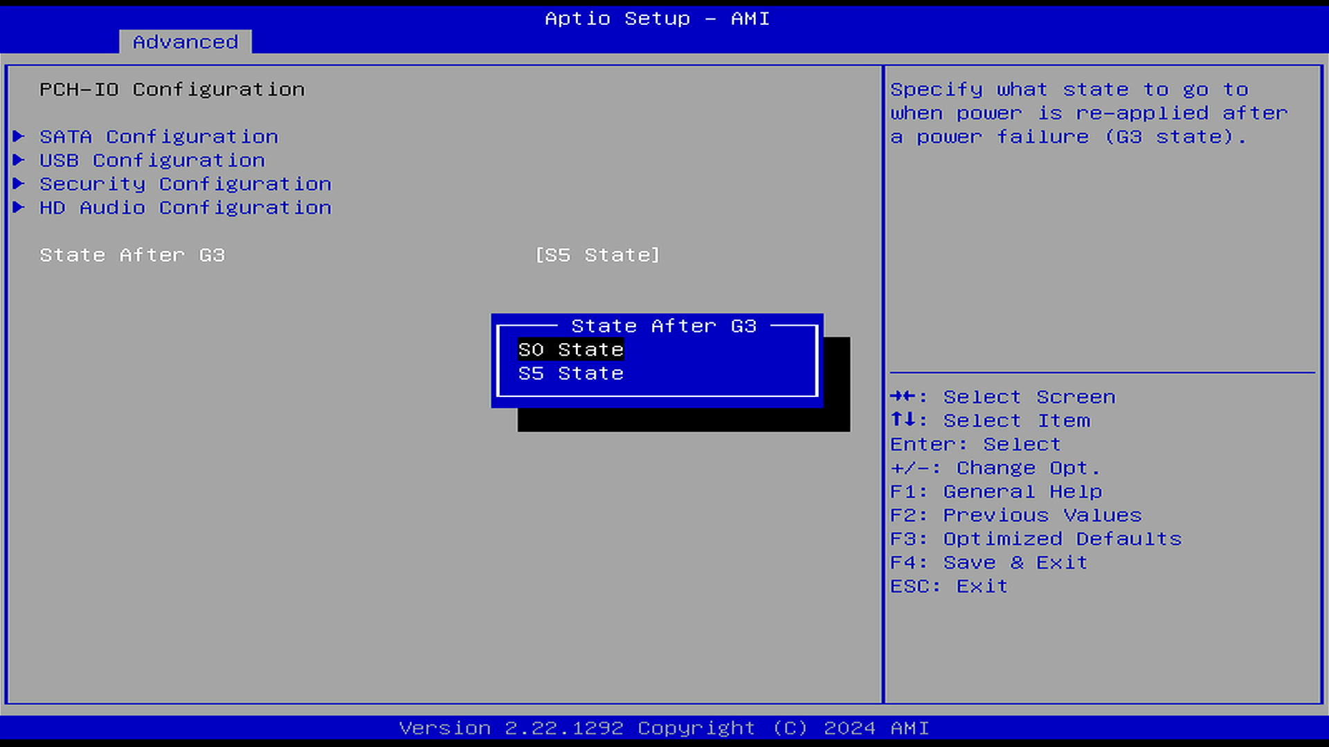Click F3: Optimized Defaults hint
The width and height of the screenshot is (1329, 747).
pos(1036,539)
